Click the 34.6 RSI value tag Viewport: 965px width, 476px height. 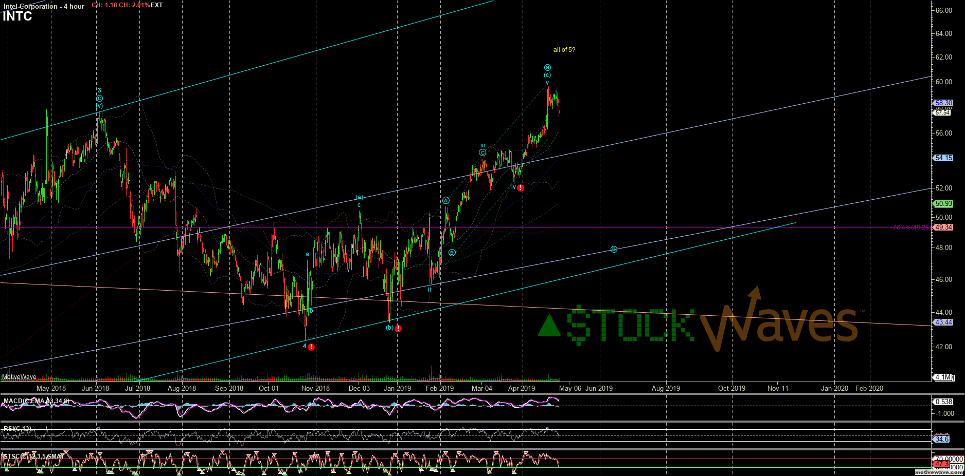tap(942, 440)
